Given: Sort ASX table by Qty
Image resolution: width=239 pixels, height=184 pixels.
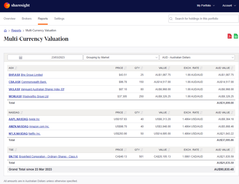Looking at the screenshot, I should [x=142, y=68].
